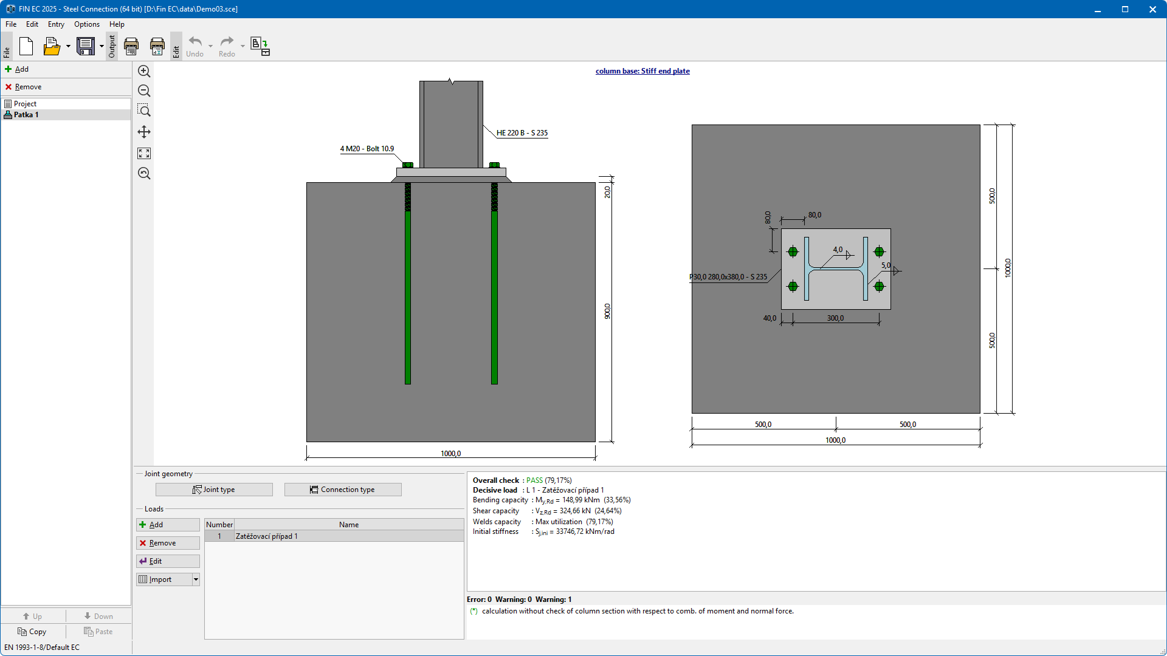
Task: Click the New file icon
Action: pos(26,46)
